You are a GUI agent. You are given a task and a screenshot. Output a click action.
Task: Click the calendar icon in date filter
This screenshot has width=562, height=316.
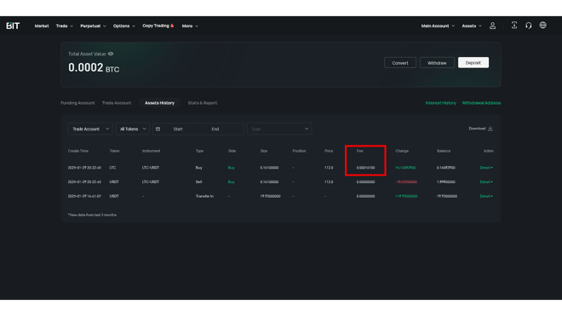pyautogui.click(x=158, y=129)
